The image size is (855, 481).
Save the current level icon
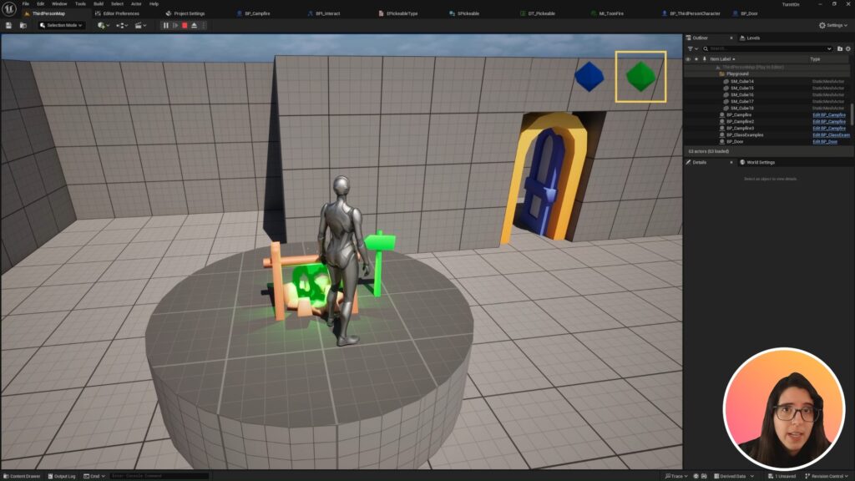click(x=8, y=26)
